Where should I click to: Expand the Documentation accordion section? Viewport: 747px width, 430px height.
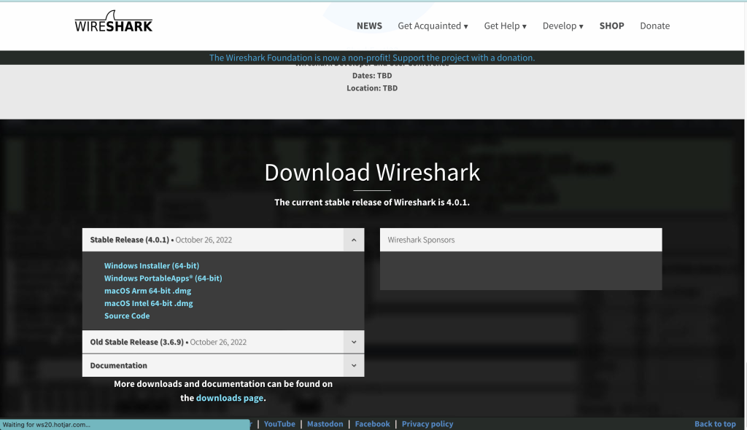click(353, 365)
